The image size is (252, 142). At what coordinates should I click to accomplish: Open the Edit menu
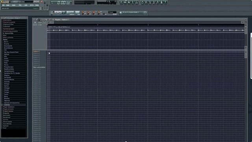(x=8, y=5)
